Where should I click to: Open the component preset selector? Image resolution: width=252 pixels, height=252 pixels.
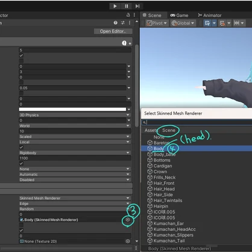[122, 23]
